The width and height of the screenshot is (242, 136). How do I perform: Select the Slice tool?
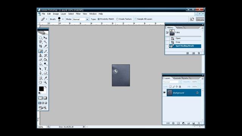45,46
